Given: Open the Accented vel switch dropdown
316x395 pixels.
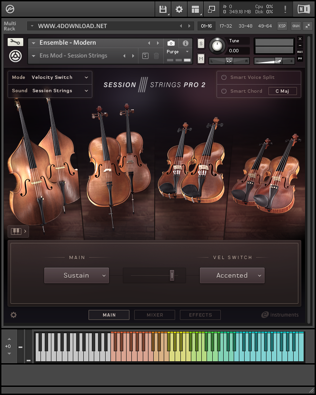Looking at the screenshot, I should pyautogui.click(x=232, y=275).
